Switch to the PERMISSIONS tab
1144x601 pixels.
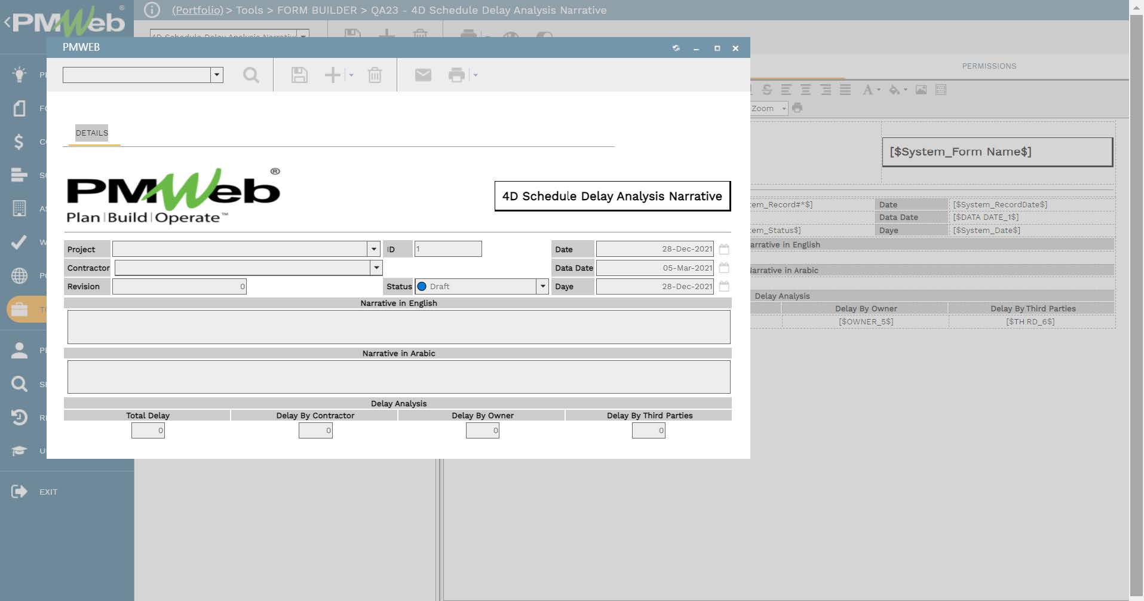pos(989,66)
